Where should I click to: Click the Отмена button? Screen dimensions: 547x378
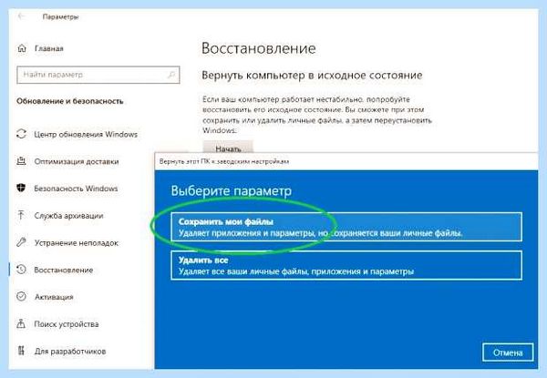(x=508, y=352)
